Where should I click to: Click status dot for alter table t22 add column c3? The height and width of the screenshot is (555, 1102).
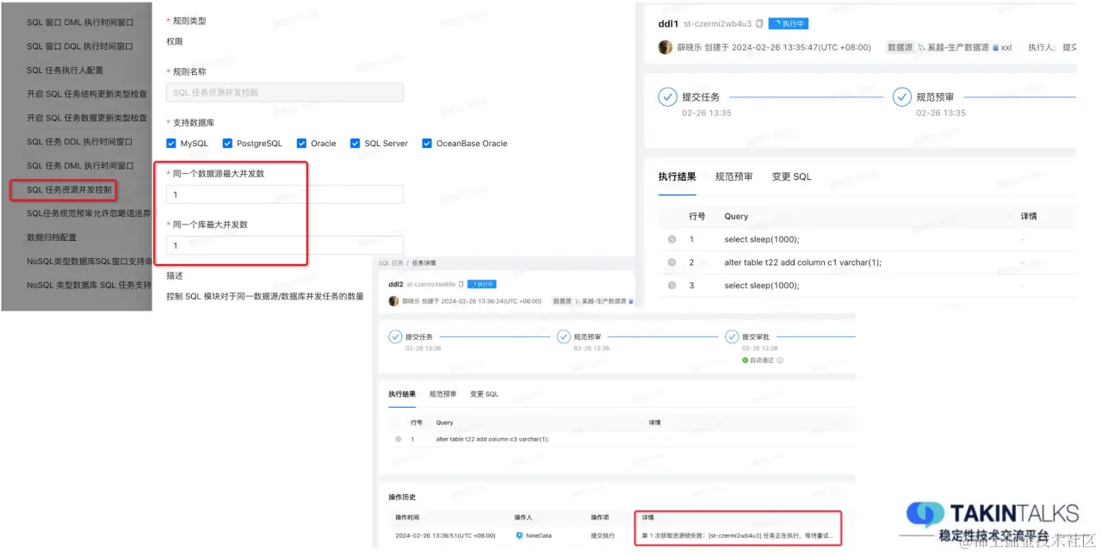pyautogui.click(x=398, y=439)
